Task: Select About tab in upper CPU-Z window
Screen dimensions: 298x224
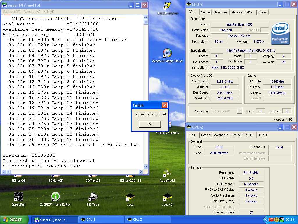Action: 262,12
